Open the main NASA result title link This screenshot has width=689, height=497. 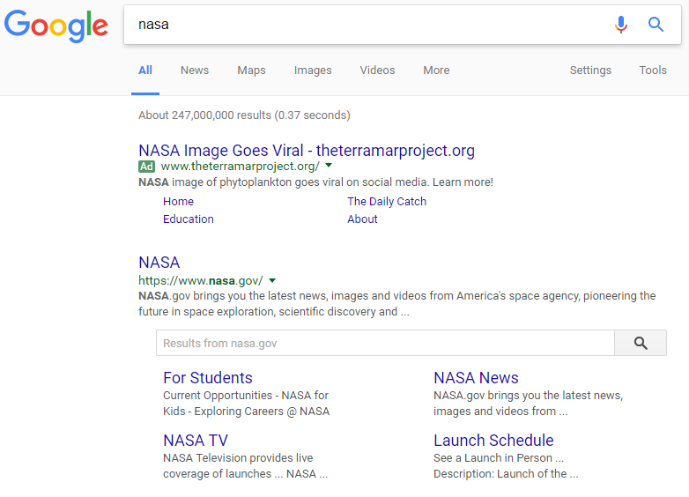(x=159, y=263)
